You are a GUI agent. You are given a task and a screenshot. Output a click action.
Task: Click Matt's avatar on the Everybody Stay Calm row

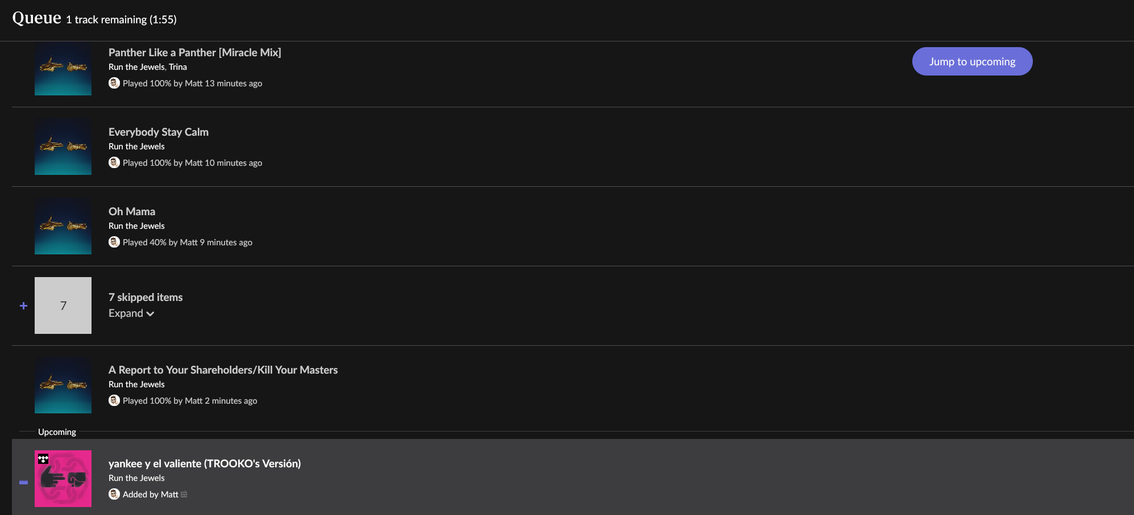pos(114,162)
